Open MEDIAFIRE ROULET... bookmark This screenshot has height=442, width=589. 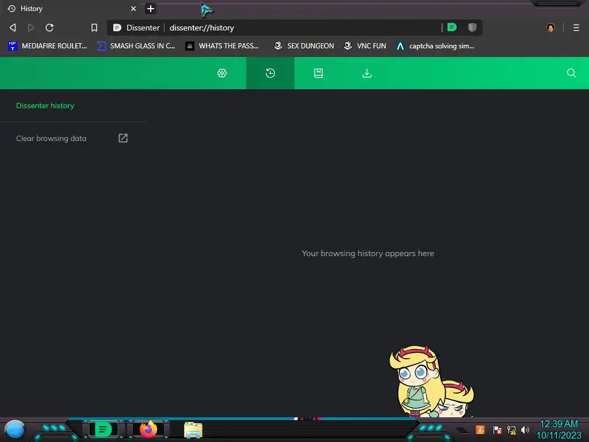pyautogui.click(x=47, y=46)
